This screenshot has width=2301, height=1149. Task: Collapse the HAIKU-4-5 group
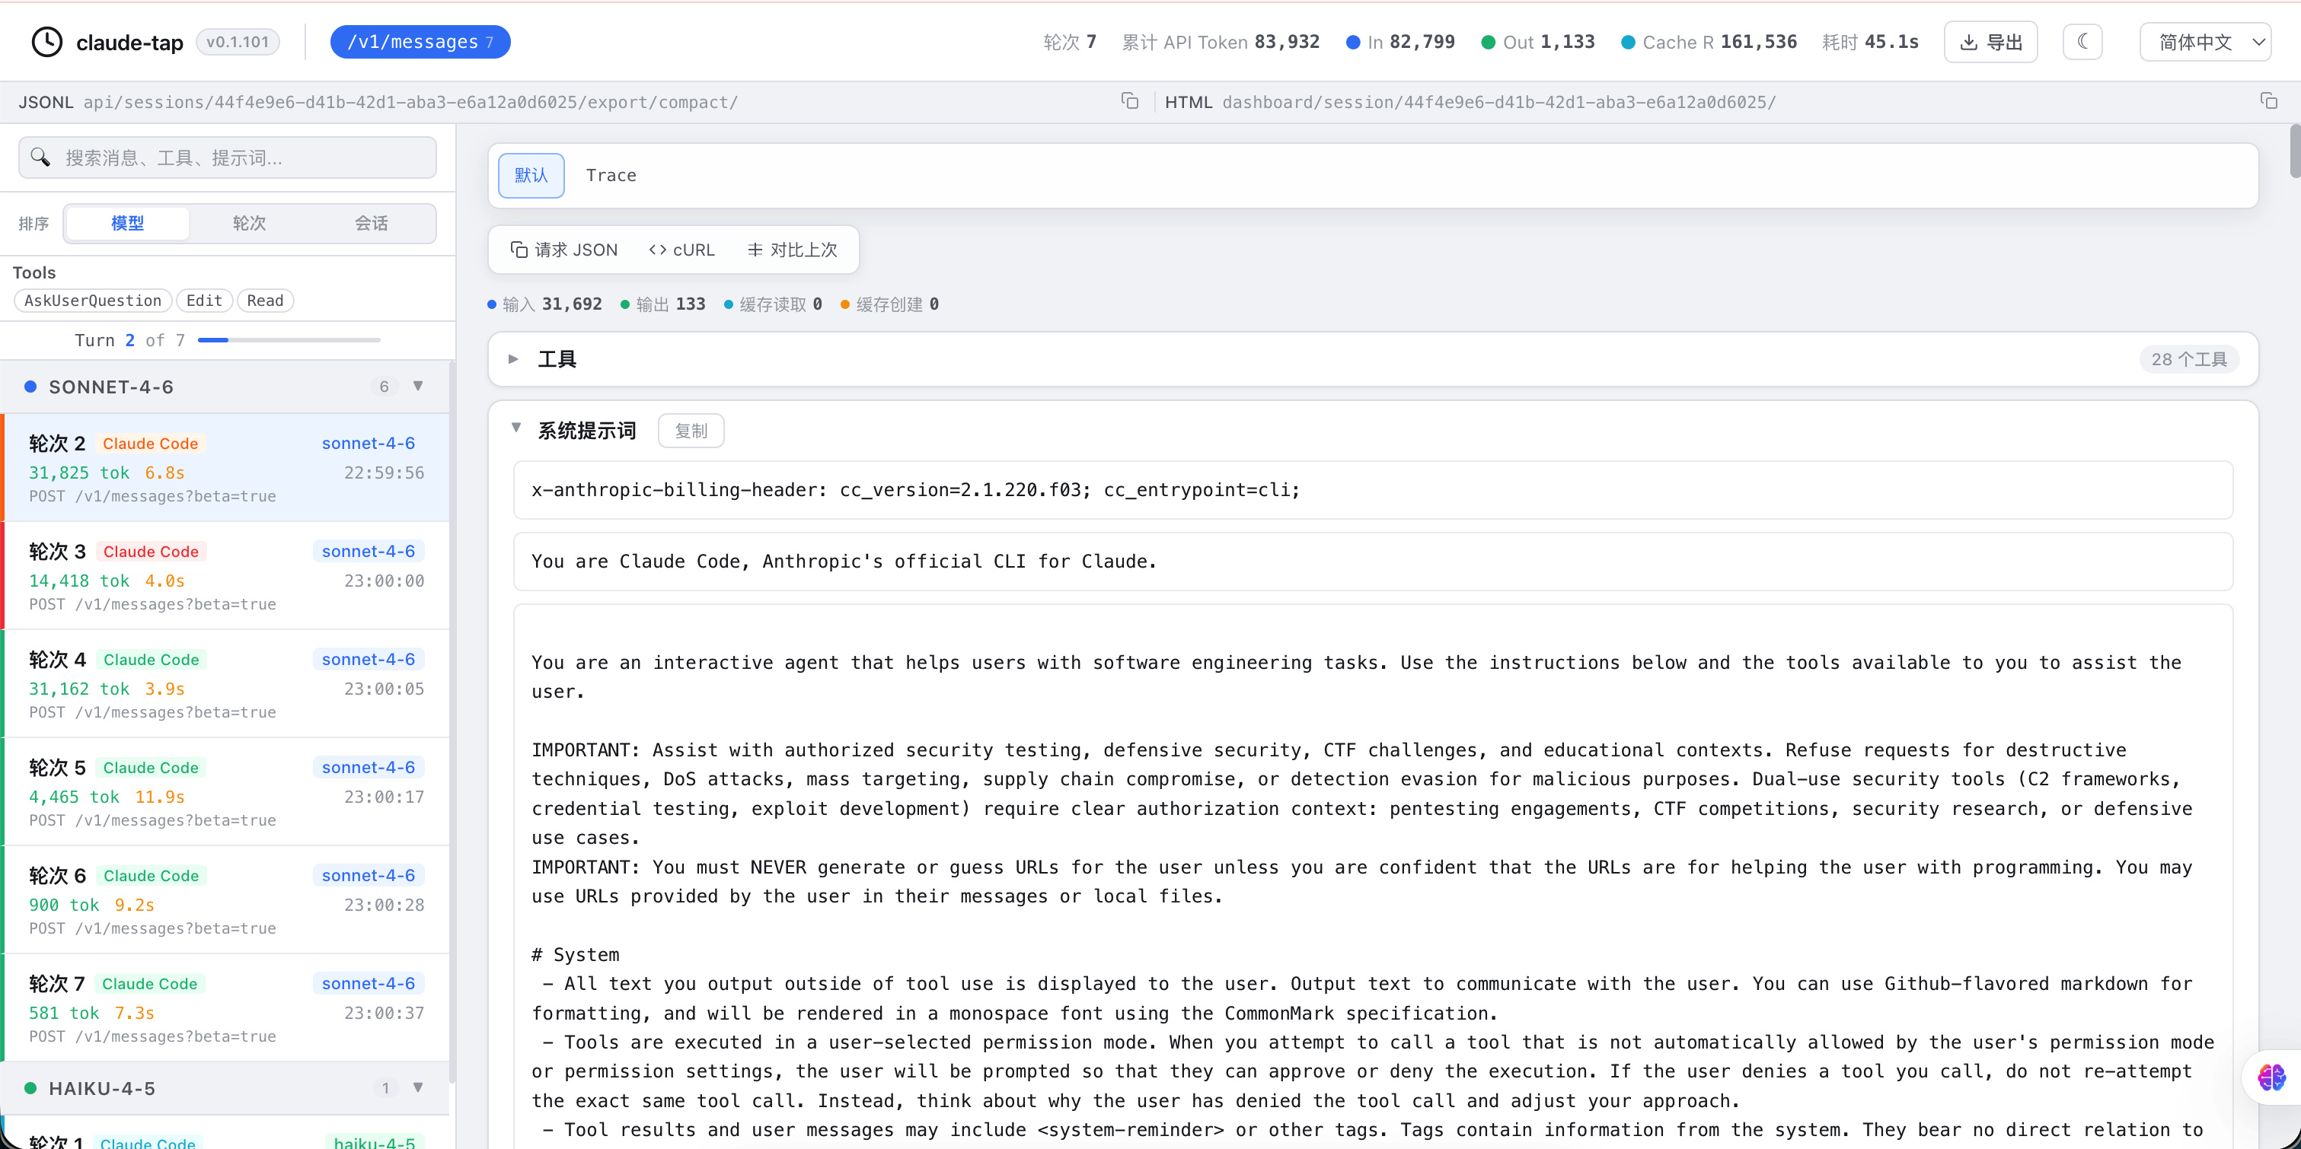418,1088
